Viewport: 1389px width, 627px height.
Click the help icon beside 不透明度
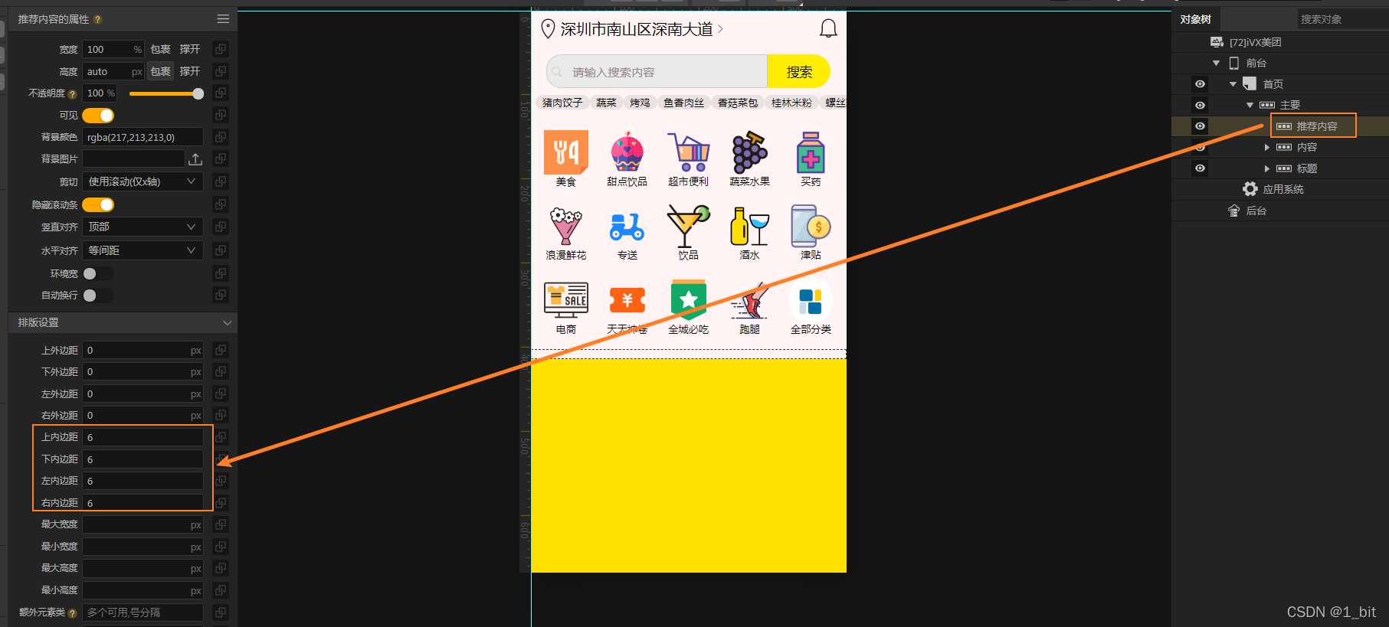pyautogui.click(x=72, y=94)
